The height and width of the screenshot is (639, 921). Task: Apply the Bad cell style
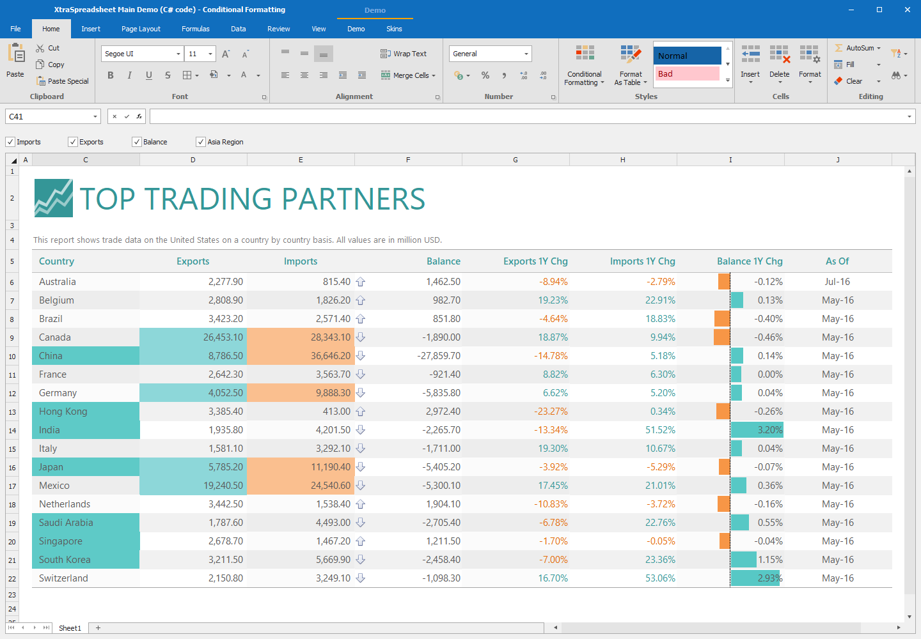click(687, 73)
